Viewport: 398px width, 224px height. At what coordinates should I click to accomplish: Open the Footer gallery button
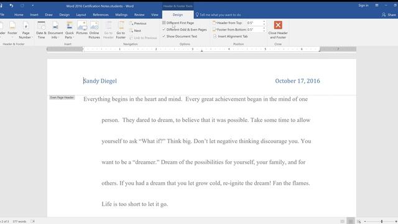tap(12, 30)
